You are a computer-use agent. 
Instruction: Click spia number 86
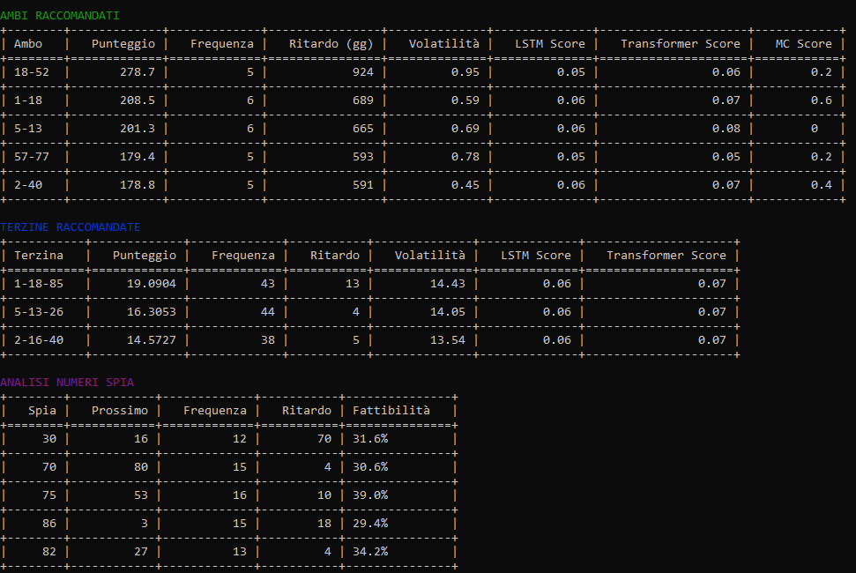point(49,524)
